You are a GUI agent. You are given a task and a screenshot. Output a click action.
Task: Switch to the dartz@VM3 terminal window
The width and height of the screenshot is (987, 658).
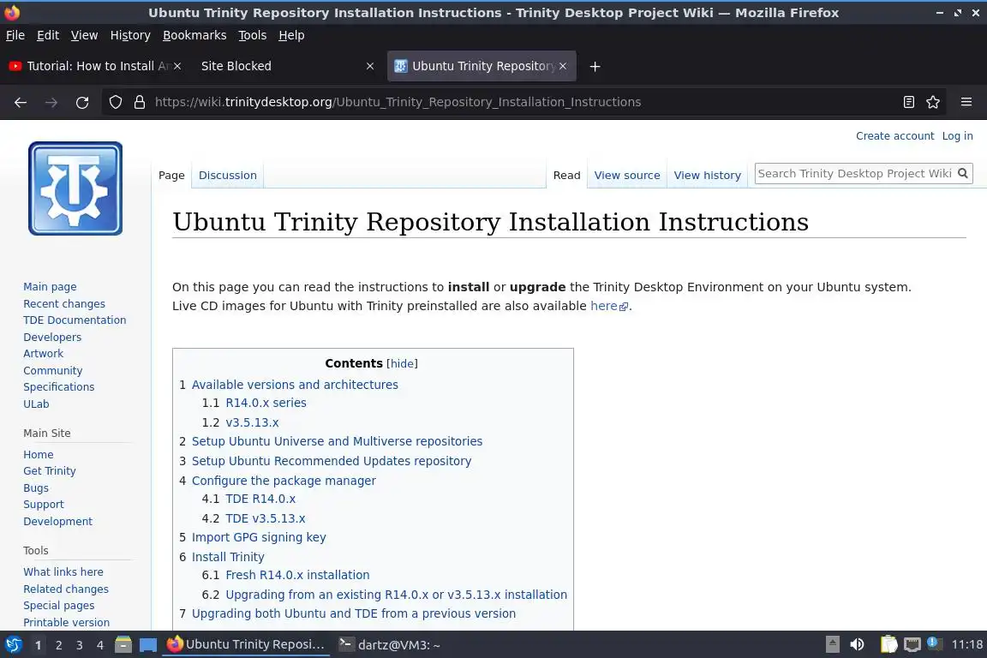pyautogui.click(x=389, y=644)
